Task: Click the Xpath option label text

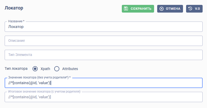Action: pyautogui.click(x=45, y=69)
